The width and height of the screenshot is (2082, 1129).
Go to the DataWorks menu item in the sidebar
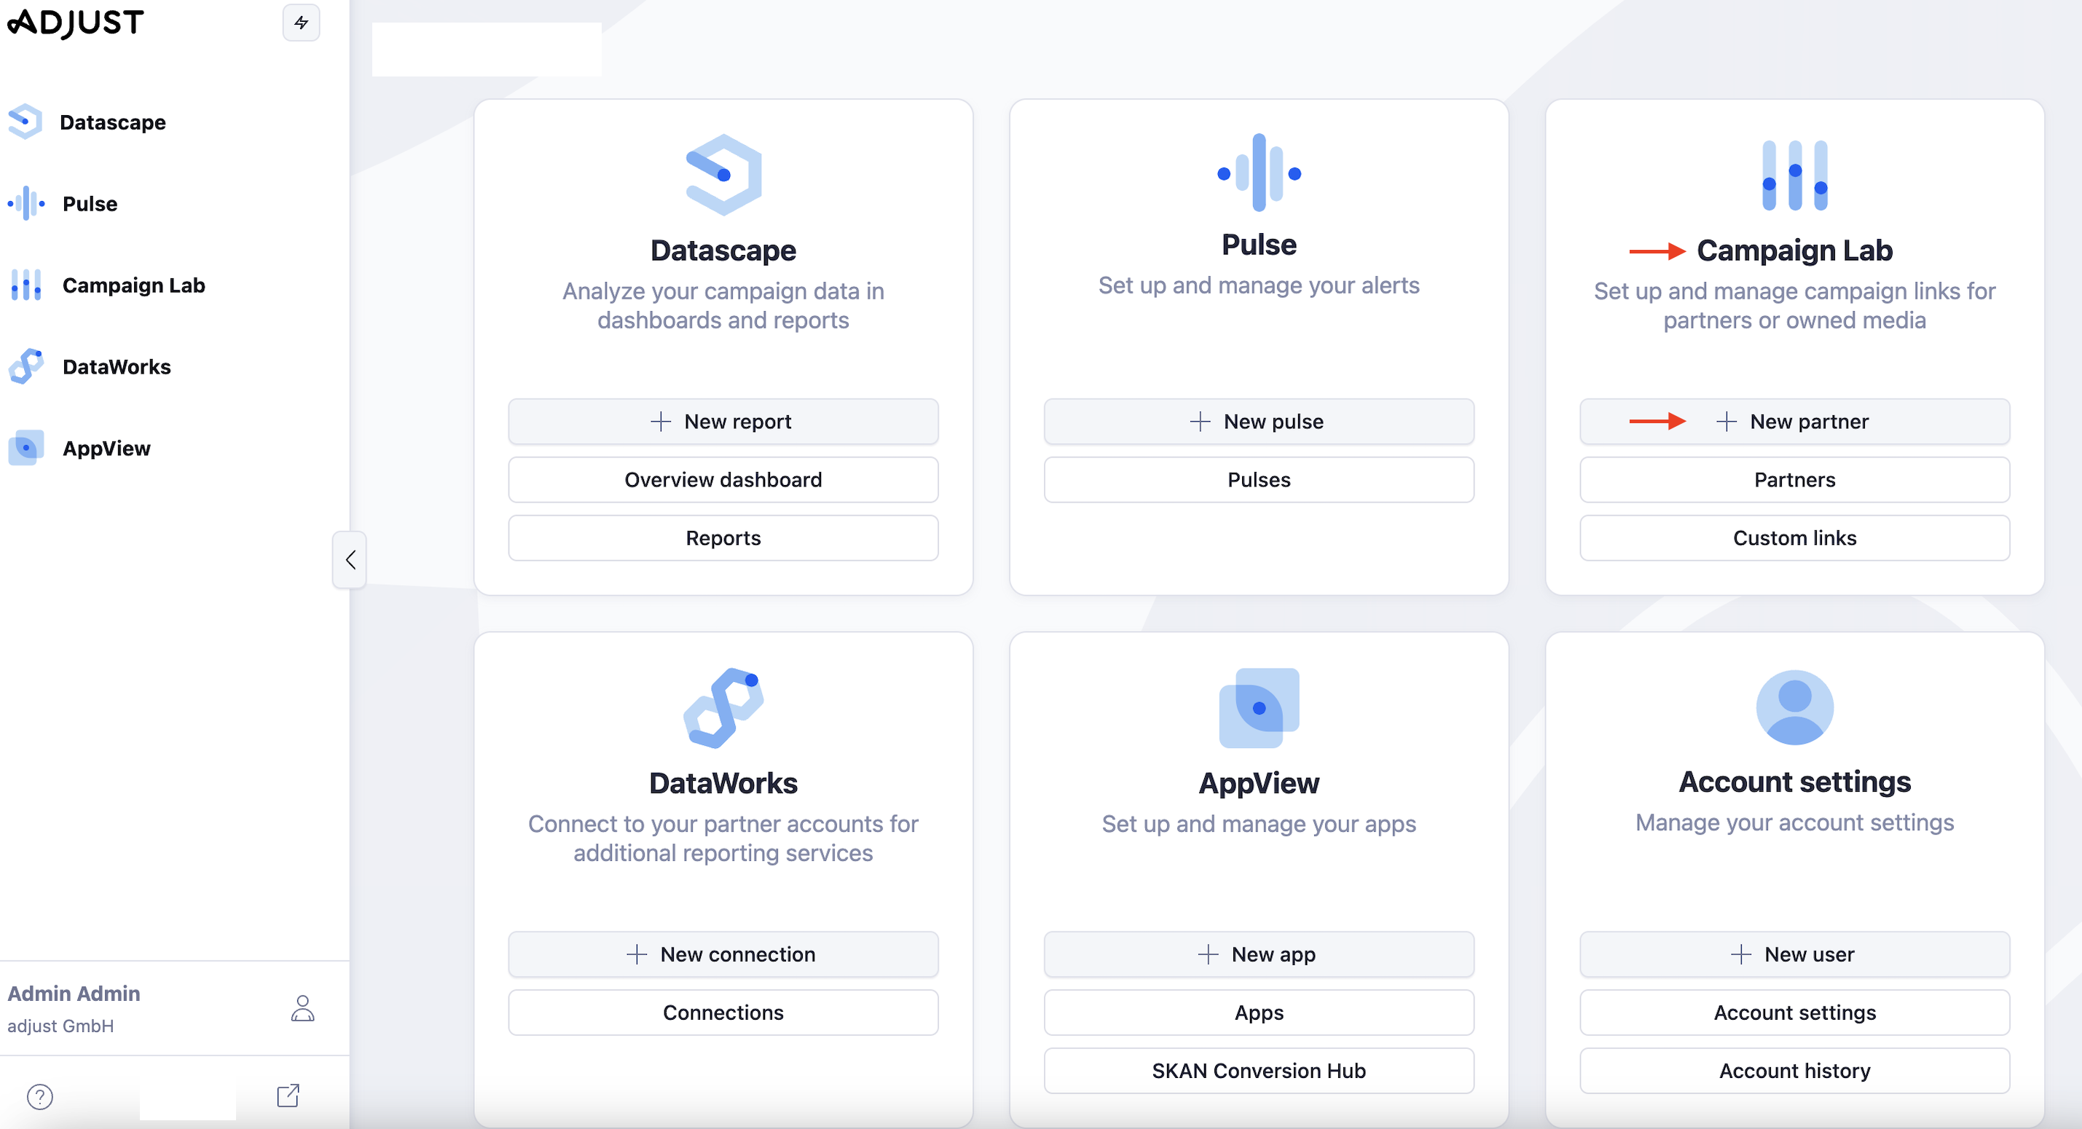point(117,367)
